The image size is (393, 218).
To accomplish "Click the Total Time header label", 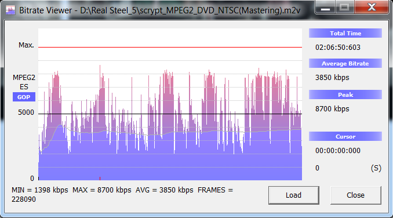I will tap(345, 33).
